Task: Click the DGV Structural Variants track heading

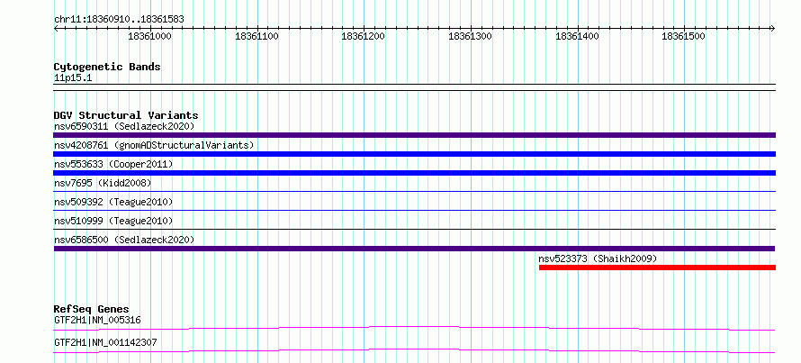Action: pos(126,115)
